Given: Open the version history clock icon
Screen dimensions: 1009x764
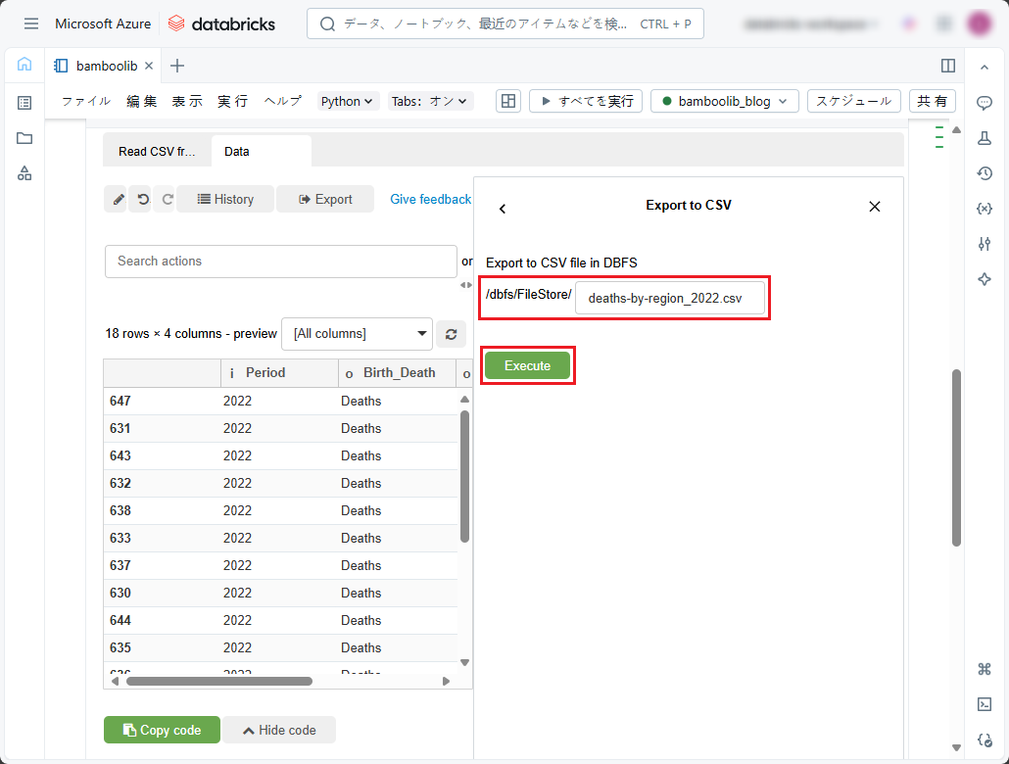Looking at the screenshot, I should pyautogui.click(x=985, y=173).
